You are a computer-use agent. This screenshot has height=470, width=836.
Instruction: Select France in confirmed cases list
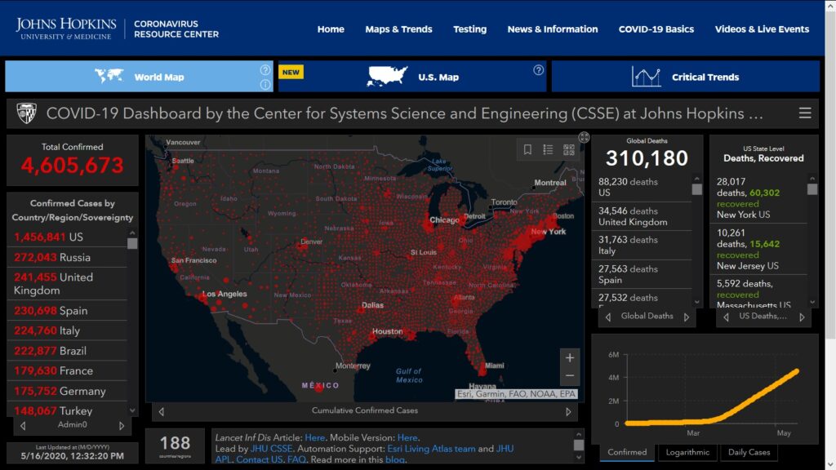click(x=67, y=371)
